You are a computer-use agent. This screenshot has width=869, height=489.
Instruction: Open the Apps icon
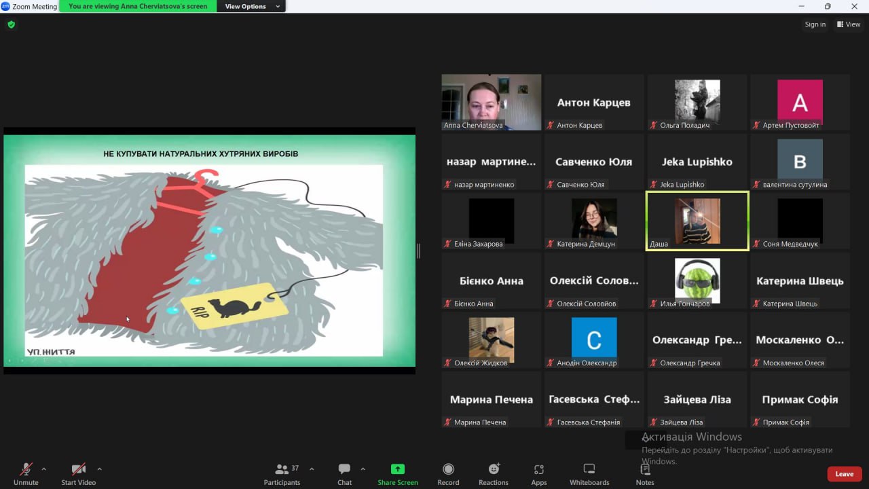coord(539,469)
